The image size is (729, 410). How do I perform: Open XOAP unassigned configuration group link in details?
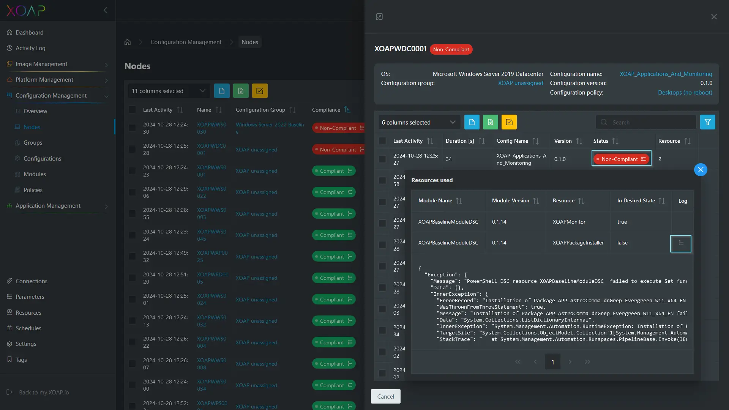[520, 83]
